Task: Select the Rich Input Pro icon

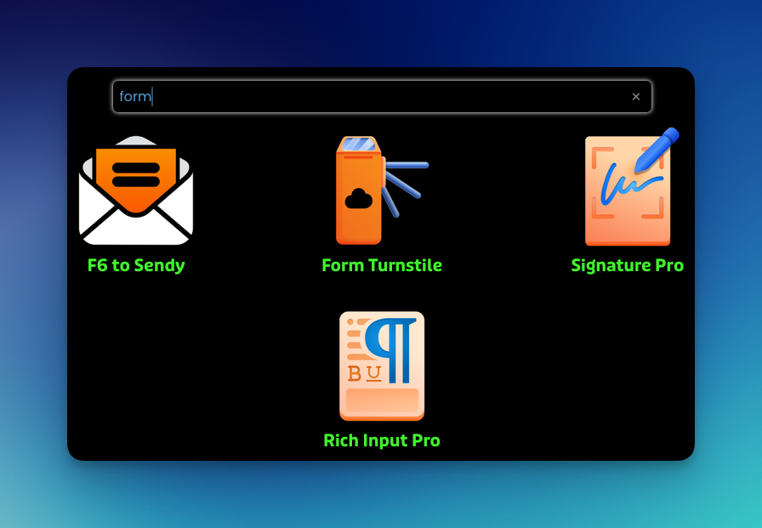Action: (x=381, y=366)
